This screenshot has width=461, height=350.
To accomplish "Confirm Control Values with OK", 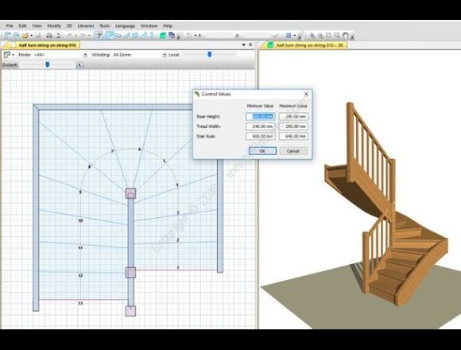I will coord(262,151).
